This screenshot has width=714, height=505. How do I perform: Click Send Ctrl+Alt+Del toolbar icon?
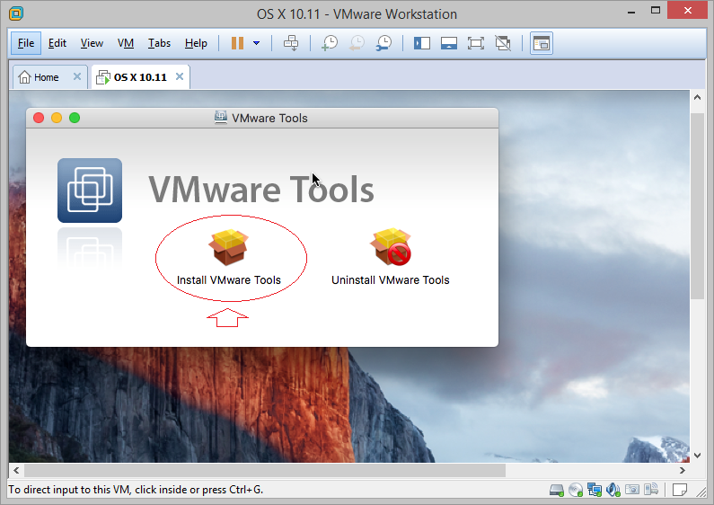[x=291, y=43]
